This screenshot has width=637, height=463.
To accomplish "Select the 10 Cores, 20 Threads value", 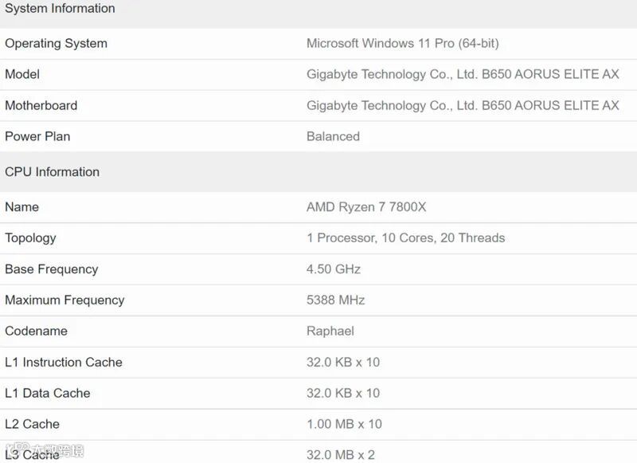I will [444, 237].
